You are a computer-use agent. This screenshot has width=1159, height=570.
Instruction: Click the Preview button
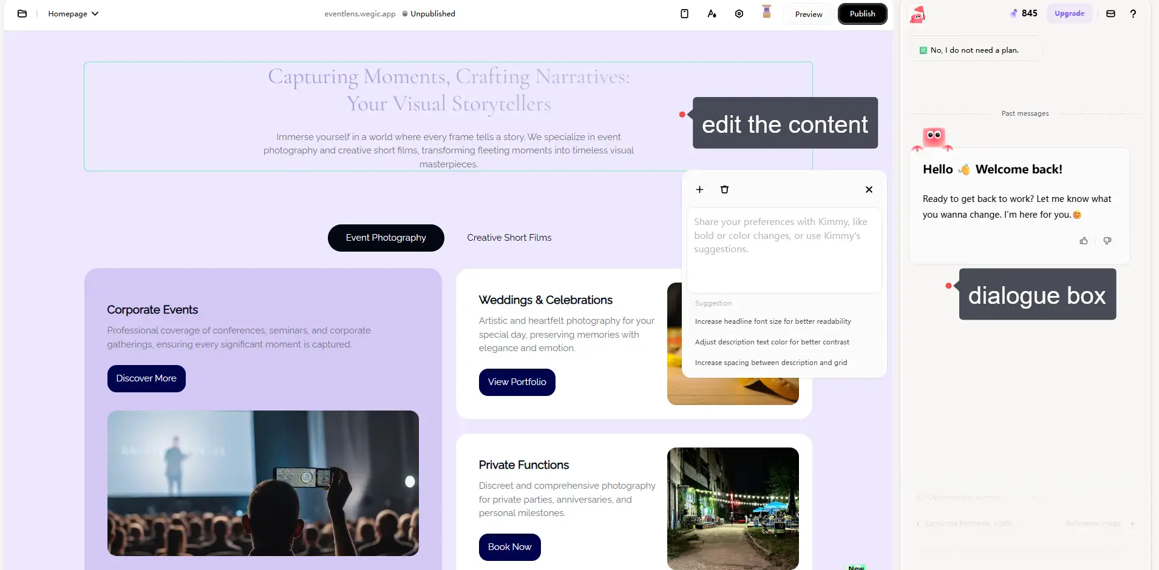point(809,14)
